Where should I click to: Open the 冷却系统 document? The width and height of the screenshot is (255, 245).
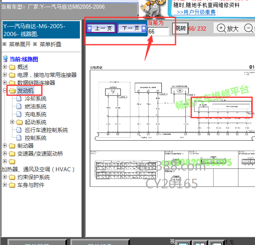[x=36, y=98]
